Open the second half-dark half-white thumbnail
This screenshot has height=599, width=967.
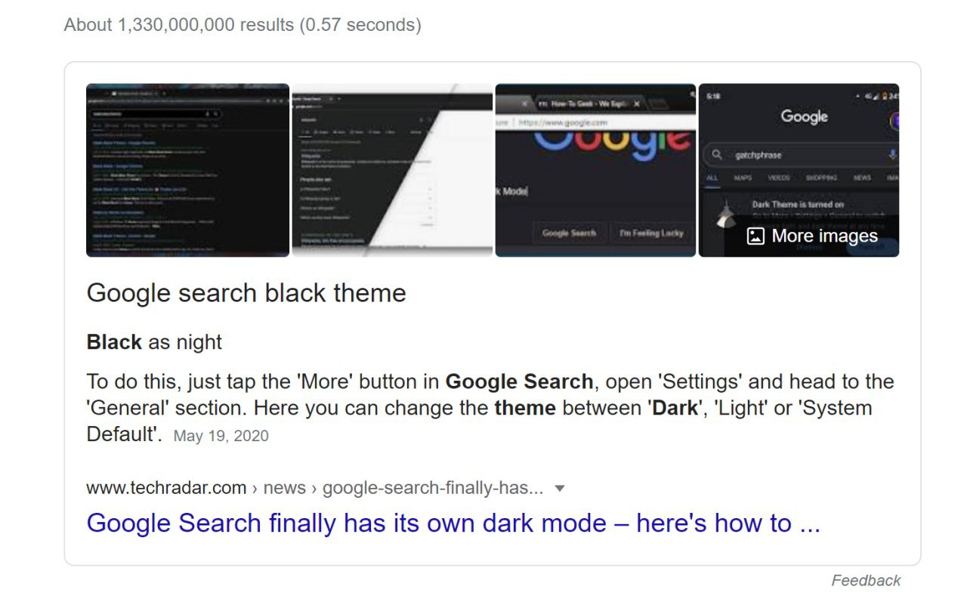point(392,170)
